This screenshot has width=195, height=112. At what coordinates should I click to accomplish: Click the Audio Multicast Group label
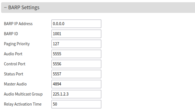[23, 94]
